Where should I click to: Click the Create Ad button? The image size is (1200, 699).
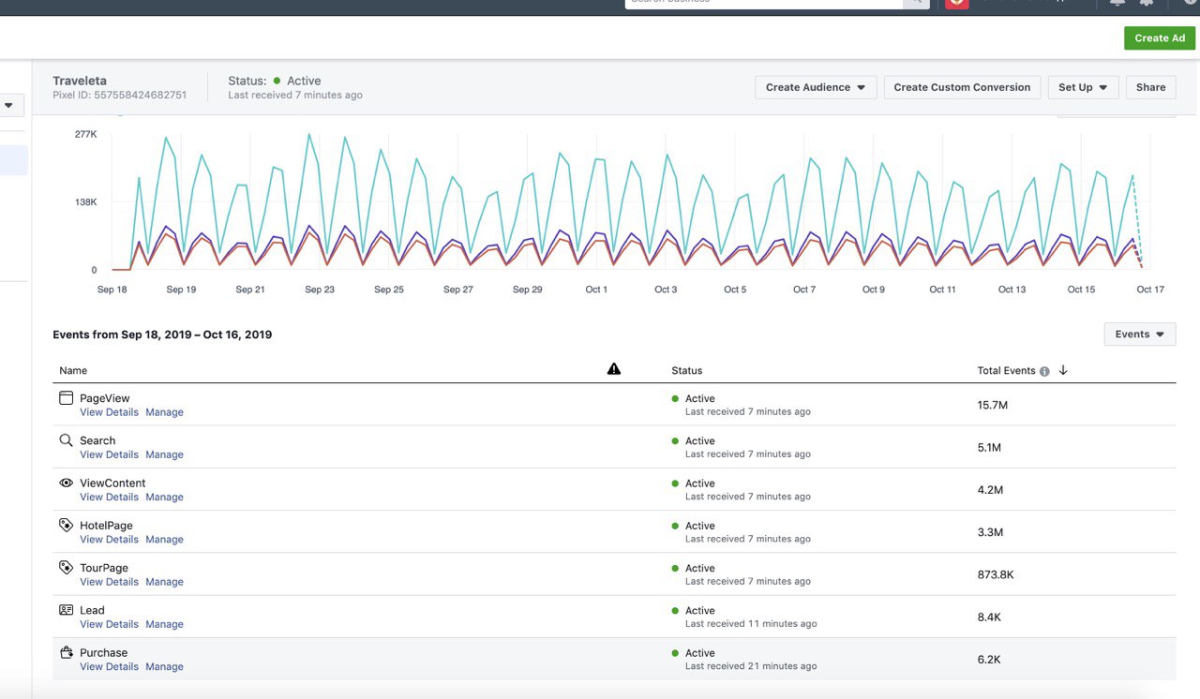point(1160,38)
